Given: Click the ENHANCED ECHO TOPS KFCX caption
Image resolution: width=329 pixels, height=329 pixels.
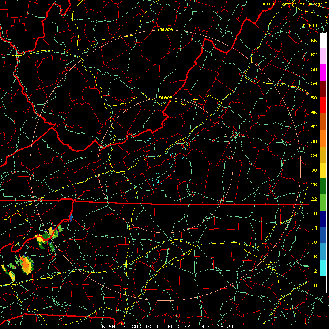Looking at the screenshot, I should pyautogui.click(x=166, y=326).
